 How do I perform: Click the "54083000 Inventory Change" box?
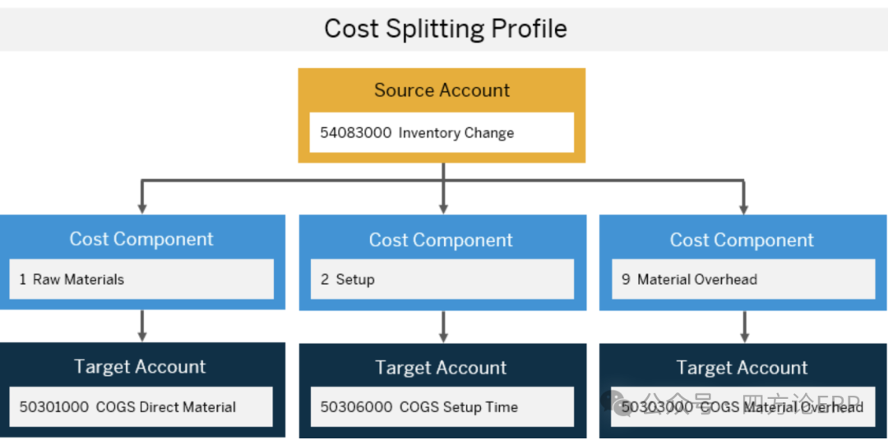(442, 132)
